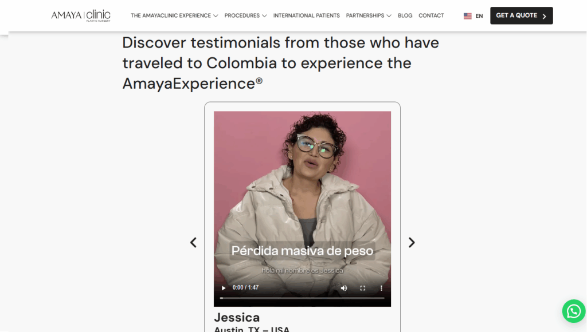This screenshot has width=587, height=332.
Task: Play the Jessica testimonial video
Action: [x=224, y=288]
